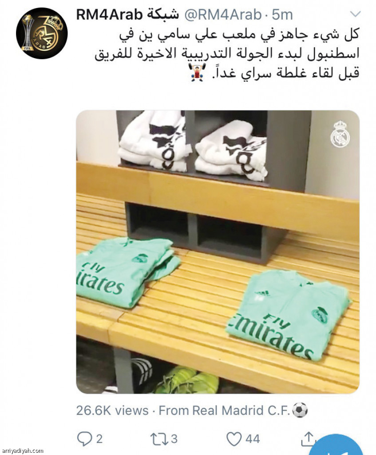Screen dimensions: 376x455
Task: Click the RM4Arab display name
Action: coord(127,15)
